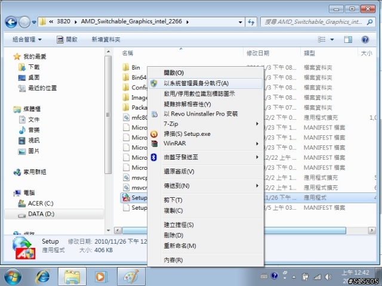Select the msvcr DLL file
The height and width of the screenshot is (286, 382).
134,188
